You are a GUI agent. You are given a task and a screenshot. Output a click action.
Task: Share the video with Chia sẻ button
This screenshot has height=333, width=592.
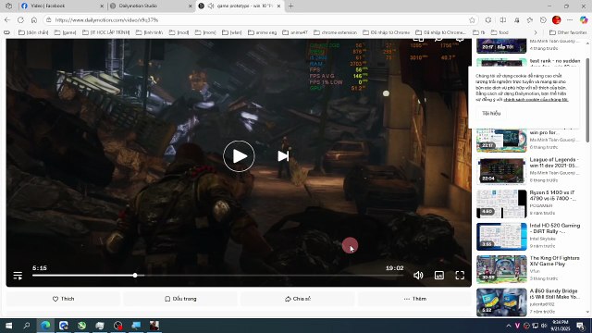(298, 299)
